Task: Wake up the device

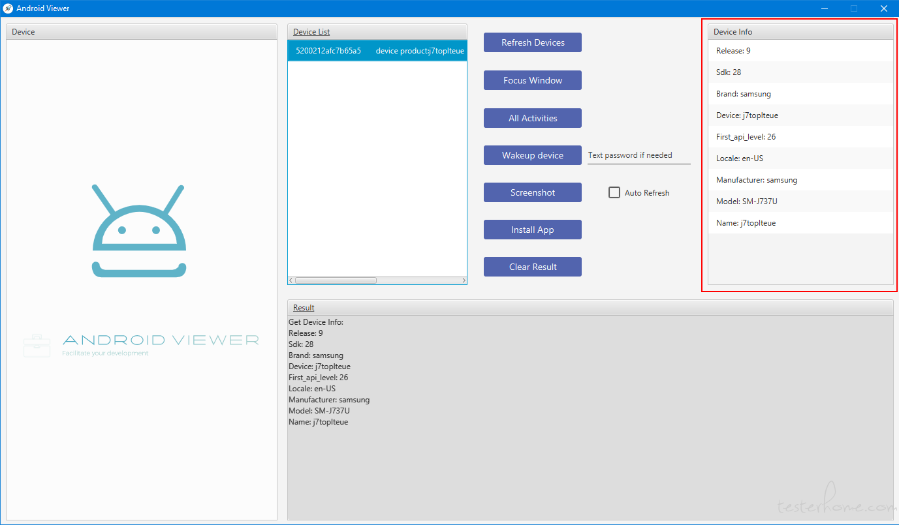Action: pos(533,155)
